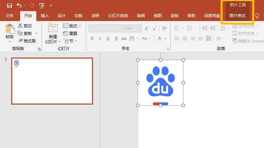Select slide 1 thumbnail in the panel
264x148 pixels.
click(52, 81)
